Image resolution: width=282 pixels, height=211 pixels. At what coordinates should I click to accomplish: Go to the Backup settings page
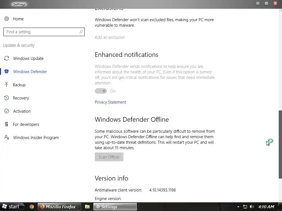point(19,85)
